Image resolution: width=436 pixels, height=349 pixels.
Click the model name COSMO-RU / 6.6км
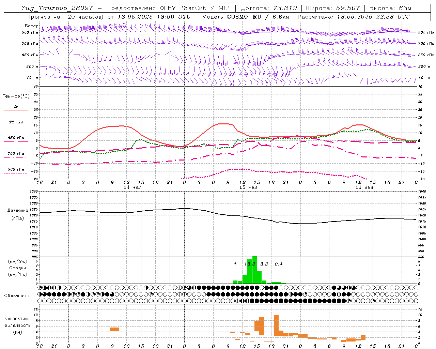[x=258, y=16]
